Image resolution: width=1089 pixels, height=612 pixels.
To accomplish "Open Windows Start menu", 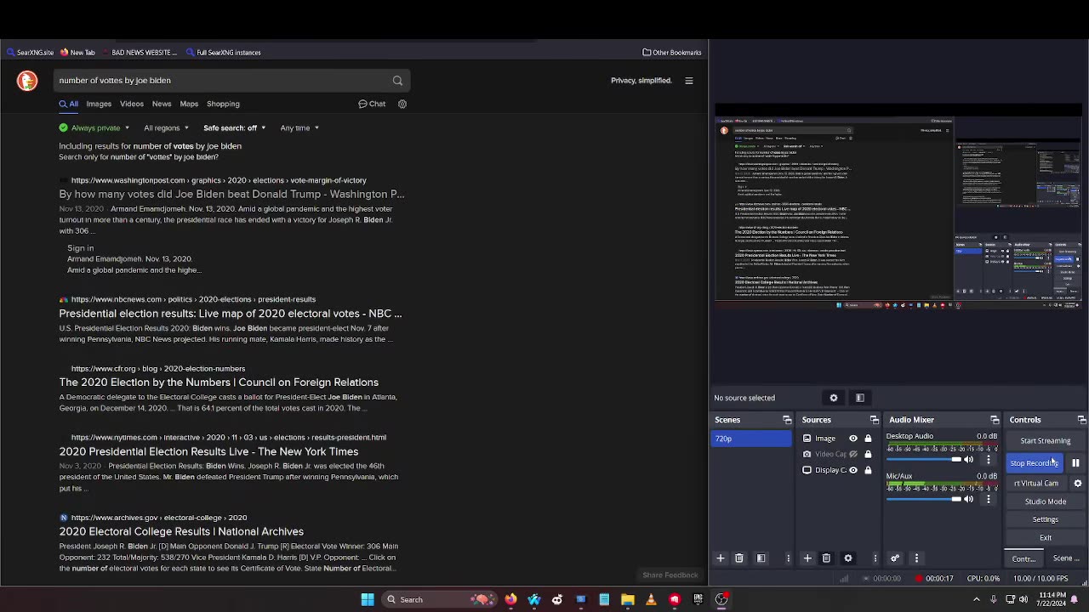I will click(368, 599).
